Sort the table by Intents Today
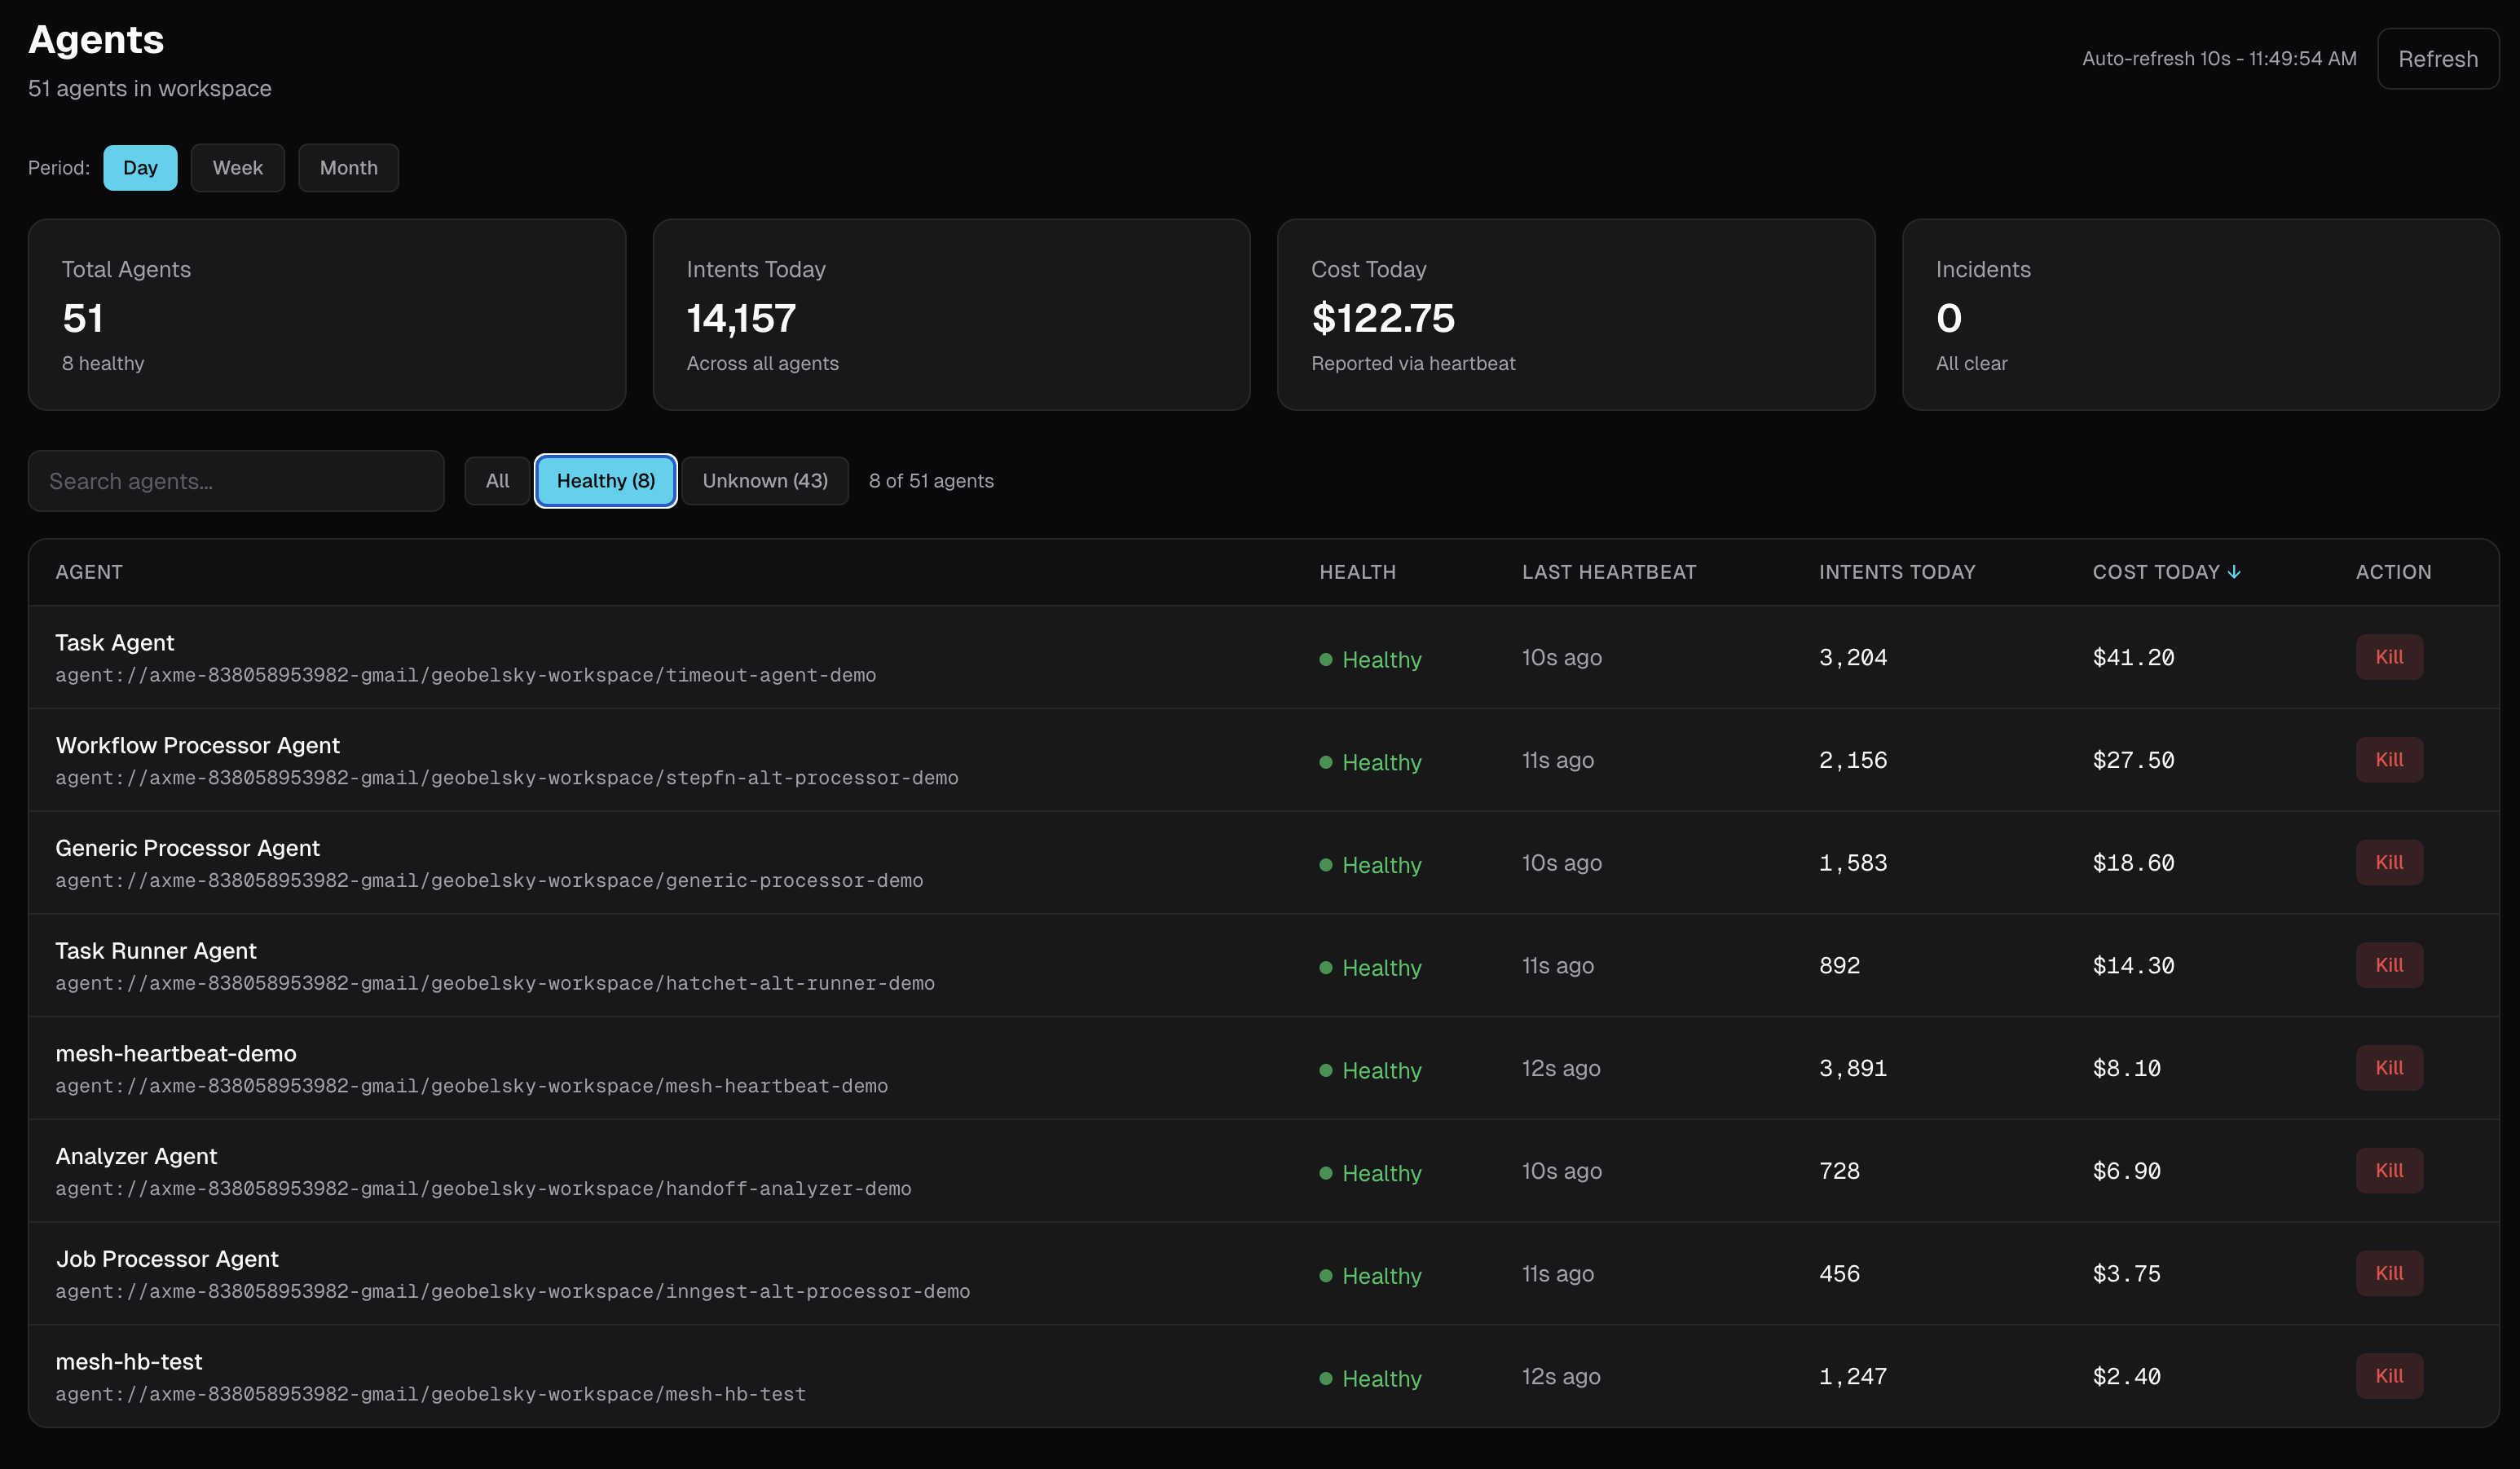Image resolution: width=2520 pixels, height=1469 pixels. (x=1896, y=571)
